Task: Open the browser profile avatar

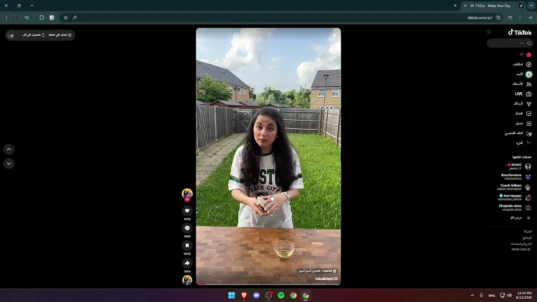Action: 16,18
